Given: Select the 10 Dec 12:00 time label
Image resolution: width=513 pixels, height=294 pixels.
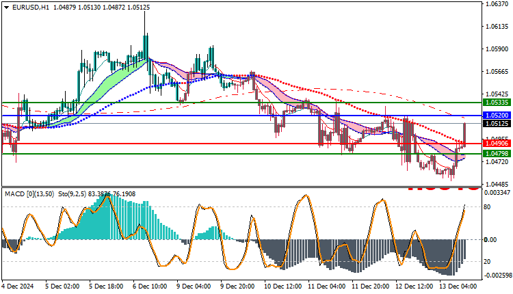Looking at the screenshot, I should click(282, 286).
